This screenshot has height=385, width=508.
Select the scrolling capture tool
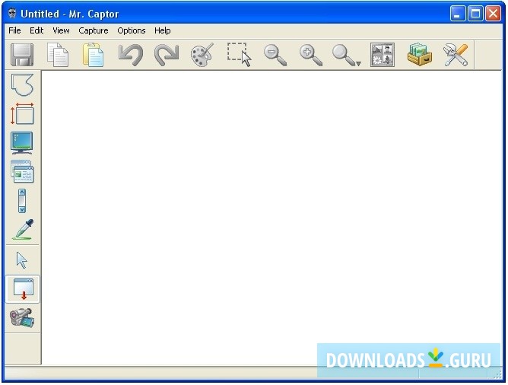pyautogui.click(x=22, y=201)
